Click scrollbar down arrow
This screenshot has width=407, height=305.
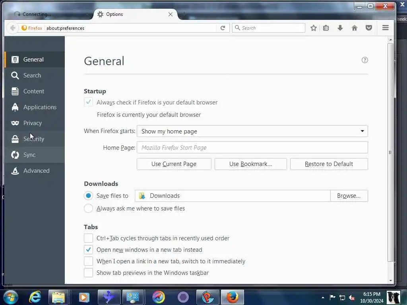[x=391, y=281]
